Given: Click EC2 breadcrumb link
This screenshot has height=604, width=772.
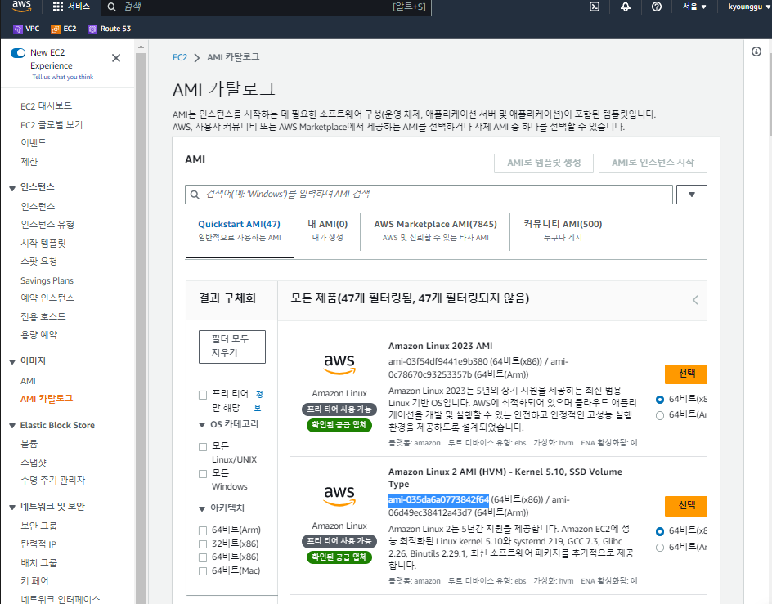Looking at the screenshot, I should pyautogui.click(x=180, y=57).
